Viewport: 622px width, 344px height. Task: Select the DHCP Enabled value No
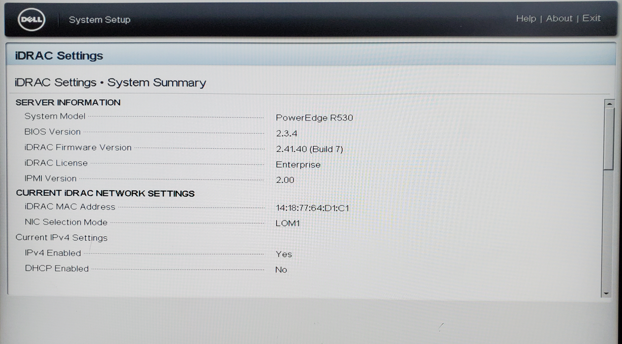click(281, 270)
